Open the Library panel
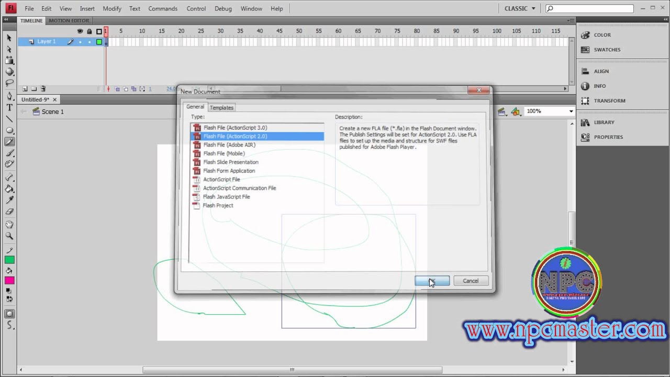670x377 pixels. coord(604,123)
